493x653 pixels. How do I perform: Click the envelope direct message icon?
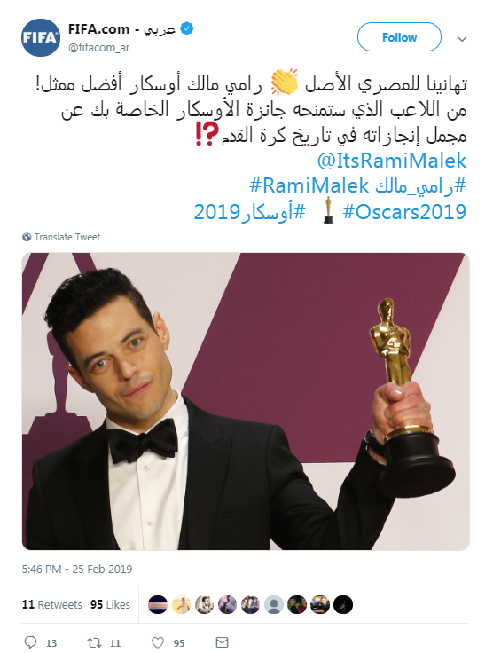pos(223,642)
